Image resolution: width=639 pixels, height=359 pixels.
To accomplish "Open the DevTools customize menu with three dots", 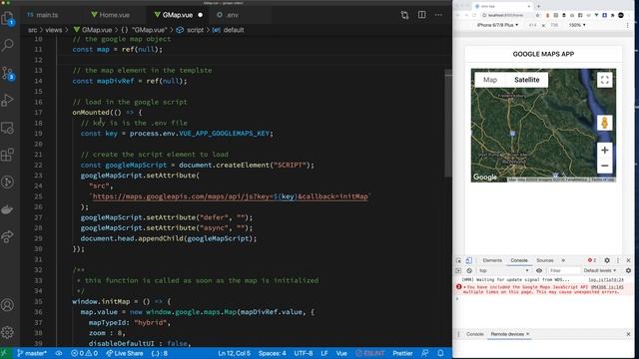I will [618, 260].
